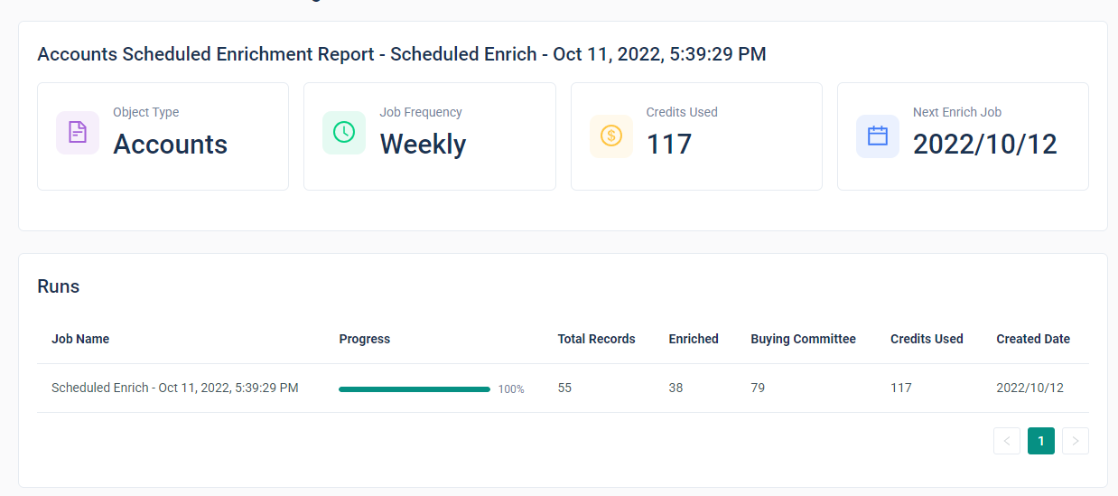Screen dimensions: 1118x496
Task: Click the Job Name column header
Action: pos(80,339)
